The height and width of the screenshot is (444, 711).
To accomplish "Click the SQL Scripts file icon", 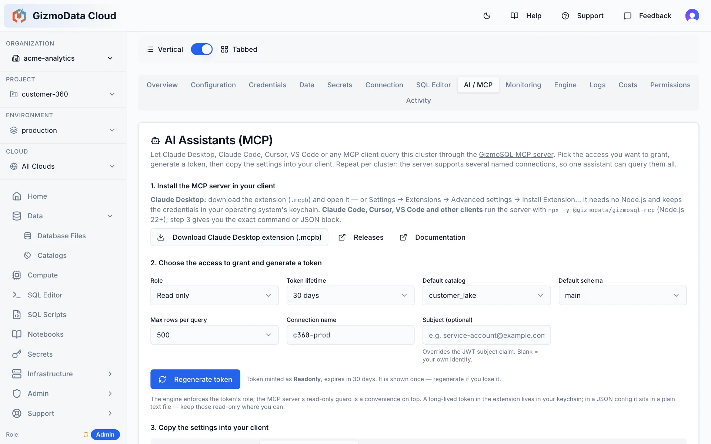I will coord(17,314).
